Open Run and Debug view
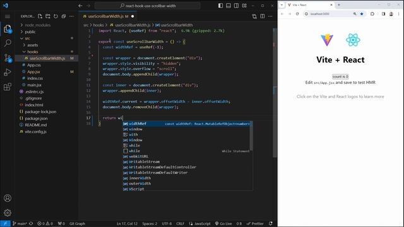 pyautogui.click(x=8, y=73)
